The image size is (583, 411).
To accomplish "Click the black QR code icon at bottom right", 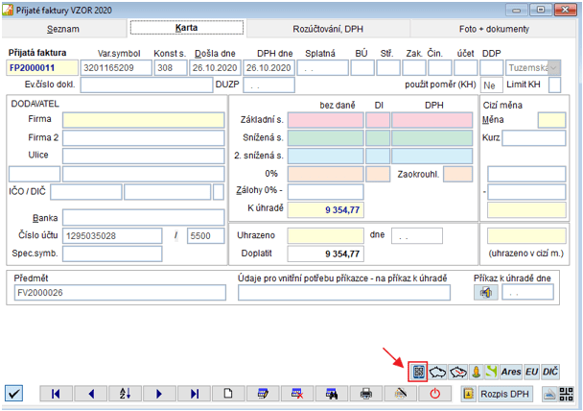I will click(566, 394).
